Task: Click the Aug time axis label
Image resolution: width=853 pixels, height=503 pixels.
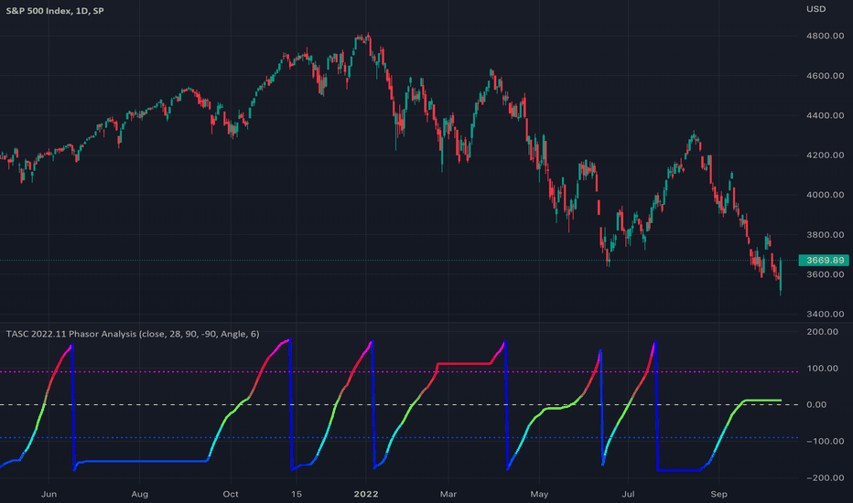Action: 140,494
